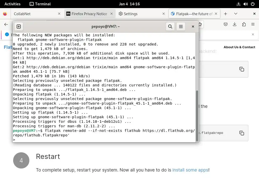Open Firefox Pocket save icon
The height and width of the screenshot is (194, 259).
[225, 25]
